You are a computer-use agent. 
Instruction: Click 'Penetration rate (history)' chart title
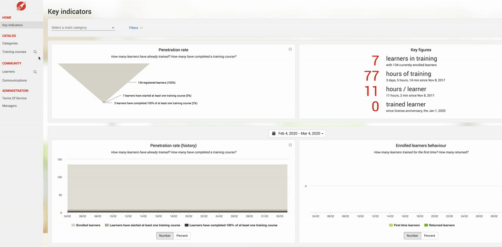pyautogui.click(x=173, y=146)
